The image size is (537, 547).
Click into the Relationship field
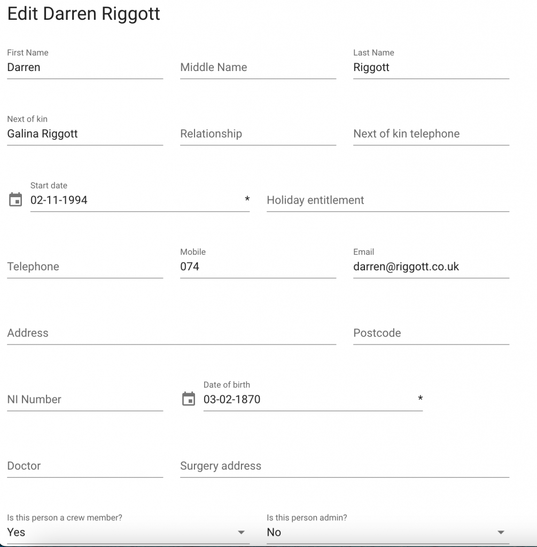pyautogui.click(x=258, y=134)
